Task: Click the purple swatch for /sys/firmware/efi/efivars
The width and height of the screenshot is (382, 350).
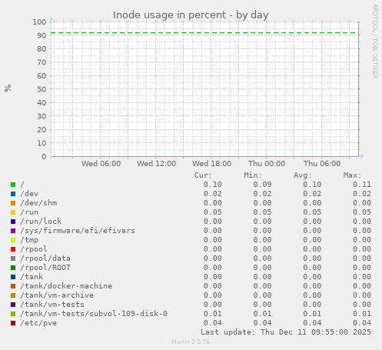Action: pos(13,231)
